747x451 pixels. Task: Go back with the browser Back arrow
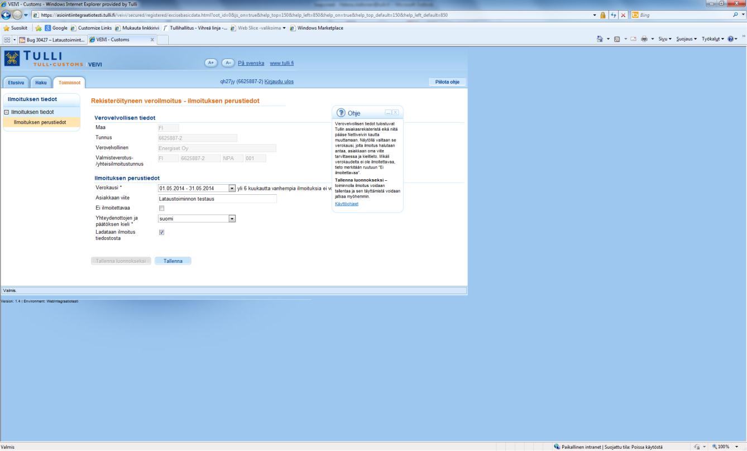click(6, 14)
